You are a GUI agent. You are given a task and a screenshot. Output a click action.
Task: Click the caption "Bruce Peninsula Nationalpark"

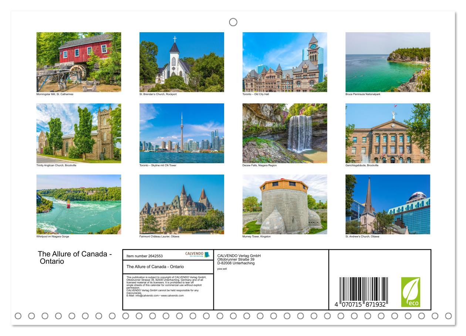tap(363, 94)
